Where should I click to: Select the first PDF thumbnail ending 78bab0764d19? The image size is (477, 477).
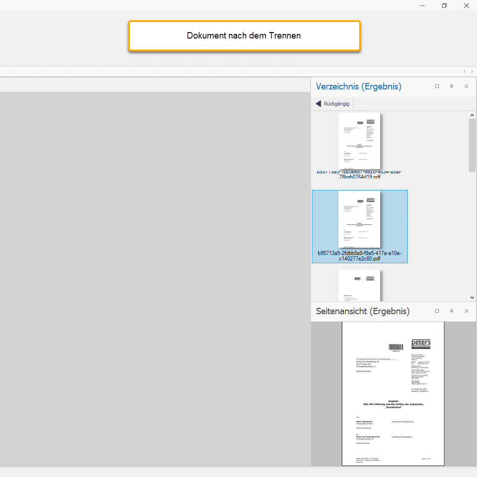point(359,142)
